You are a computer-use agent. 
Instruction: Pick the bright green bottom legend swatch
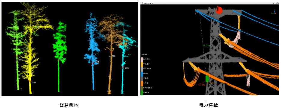[142, 93]
